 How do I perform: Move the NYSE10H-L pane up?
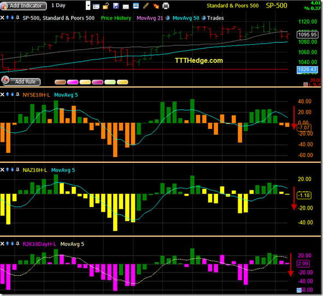point(8,94)
